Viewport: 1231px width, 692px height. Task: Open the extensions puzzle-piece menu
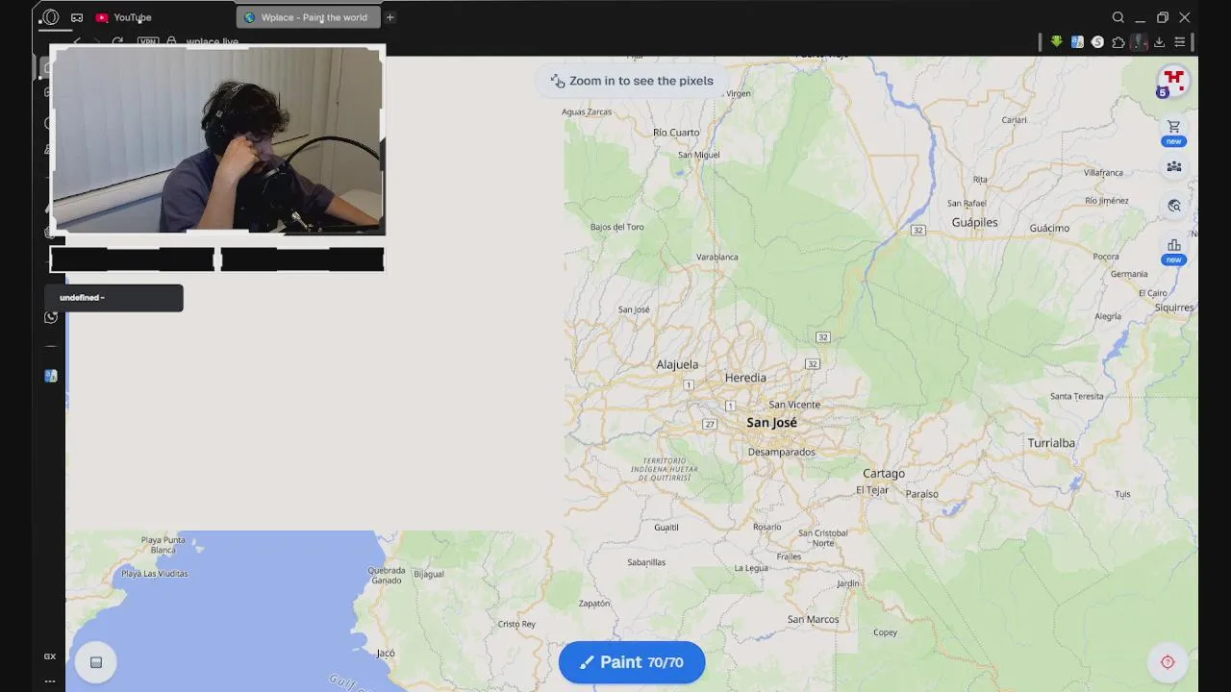pyautogui.click(x=1118, y=42)
